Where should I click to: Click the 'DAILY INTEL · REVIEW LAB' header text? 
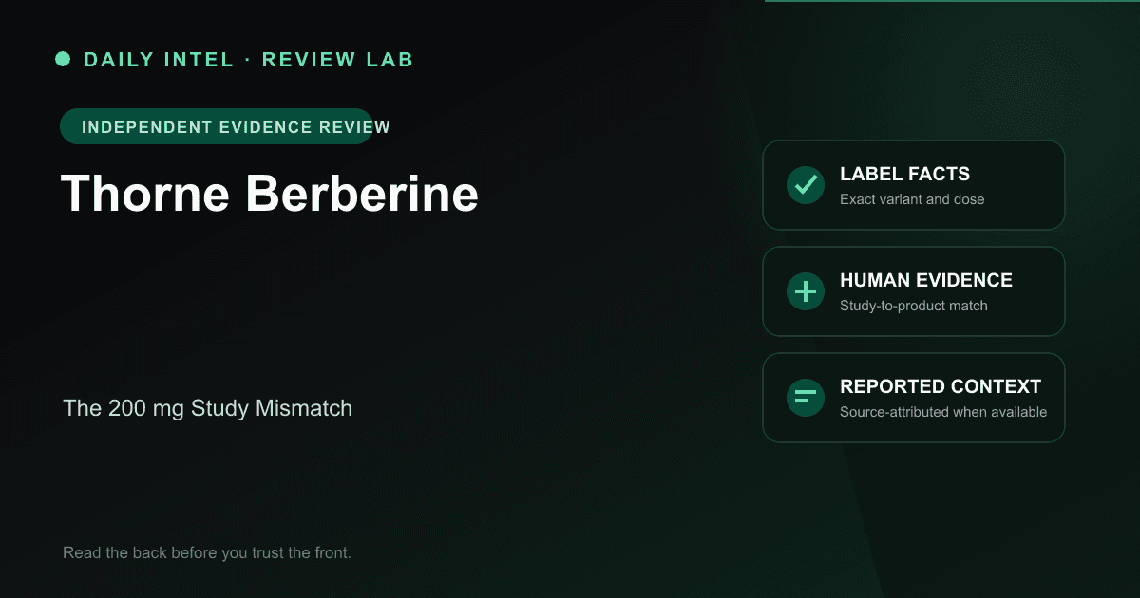pos(249,60)
